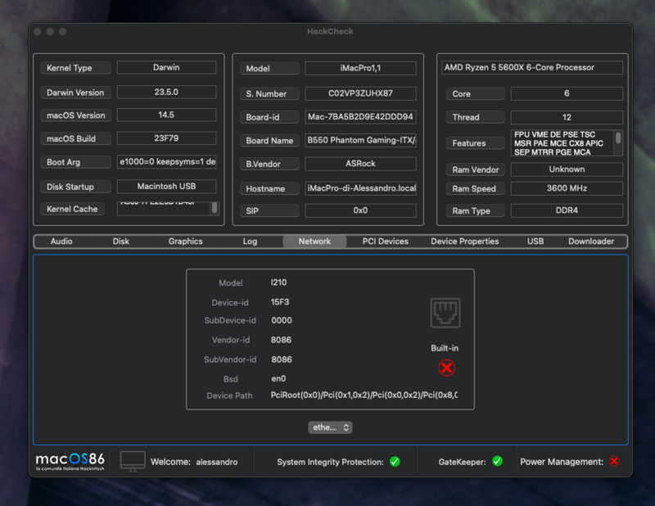Click the Power Management red cross icon
Image resolution: width=655 pixels, height=506 pixels.
point(614,462)
